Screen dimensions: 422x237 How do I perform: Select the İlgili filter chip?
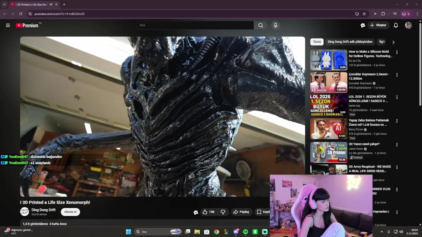click(x=382, y=42)
